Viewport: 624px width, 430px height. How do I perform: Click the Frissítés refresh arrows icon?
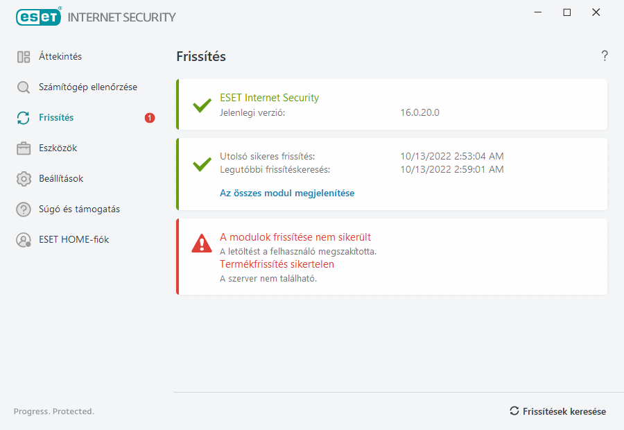[24, 118]
